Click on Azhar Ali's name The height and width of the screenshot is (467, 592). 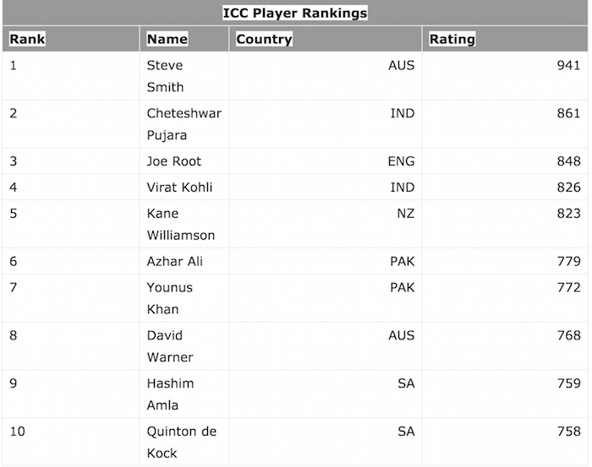click(x=175, y=262)
